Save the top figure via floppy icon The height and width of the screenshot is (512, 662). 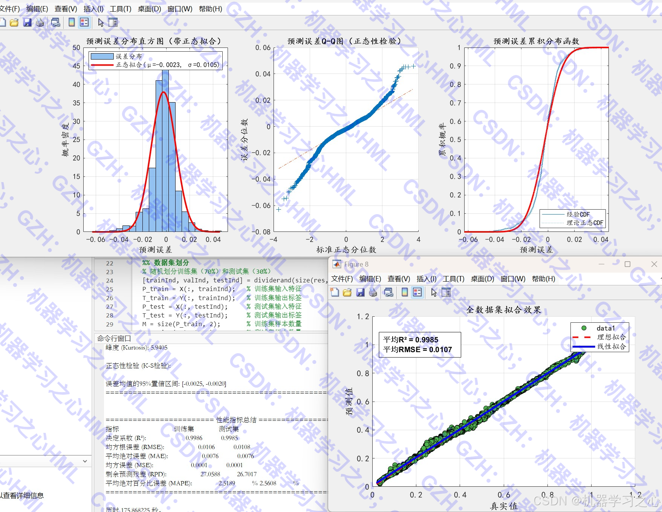point(27,23)
